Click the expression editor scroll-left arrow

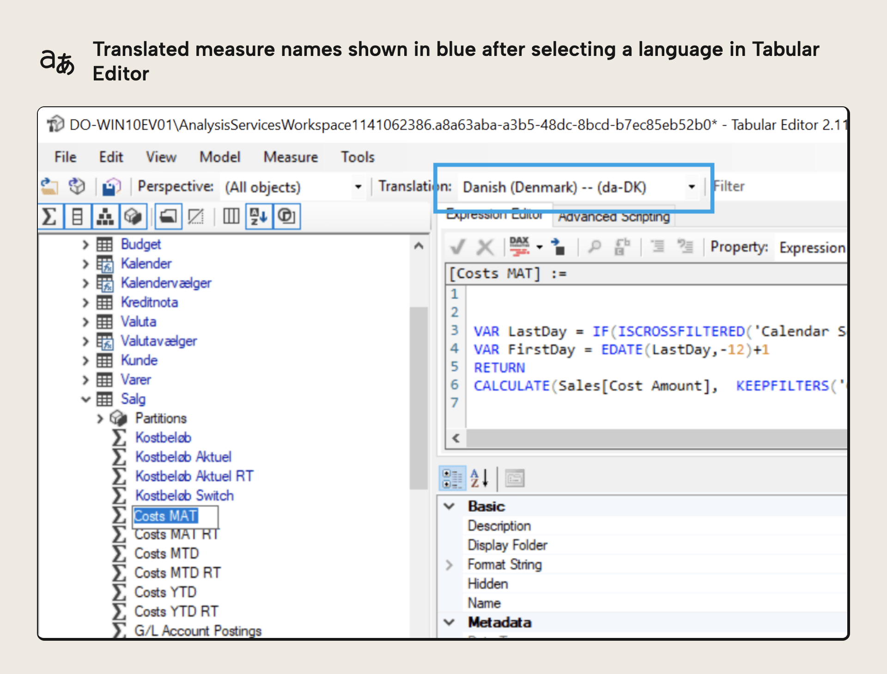point(456,438)
